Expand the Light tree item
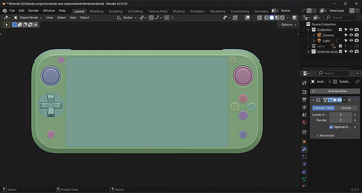Screen dimensions: 362x193 click(313, 41)
